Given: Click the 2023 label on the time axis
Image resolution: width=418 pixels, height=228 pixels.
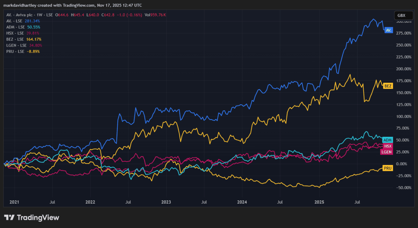Looking at the screenshot, I should click(x=166, y=202).
